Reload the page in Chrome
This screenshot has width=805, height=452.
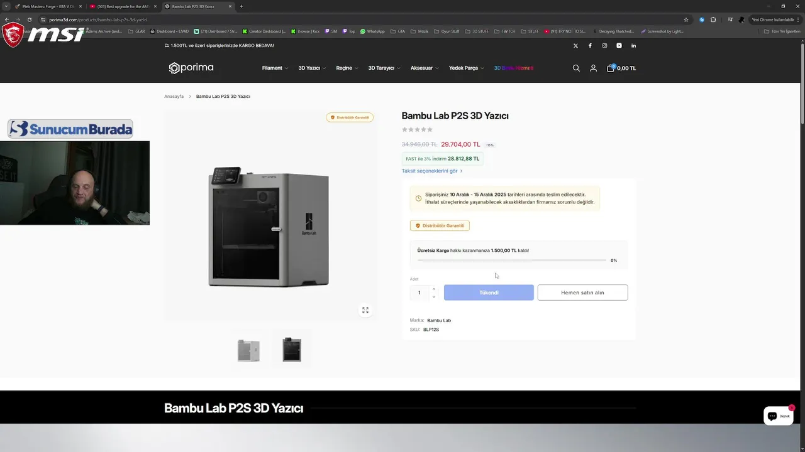(29, 19)
